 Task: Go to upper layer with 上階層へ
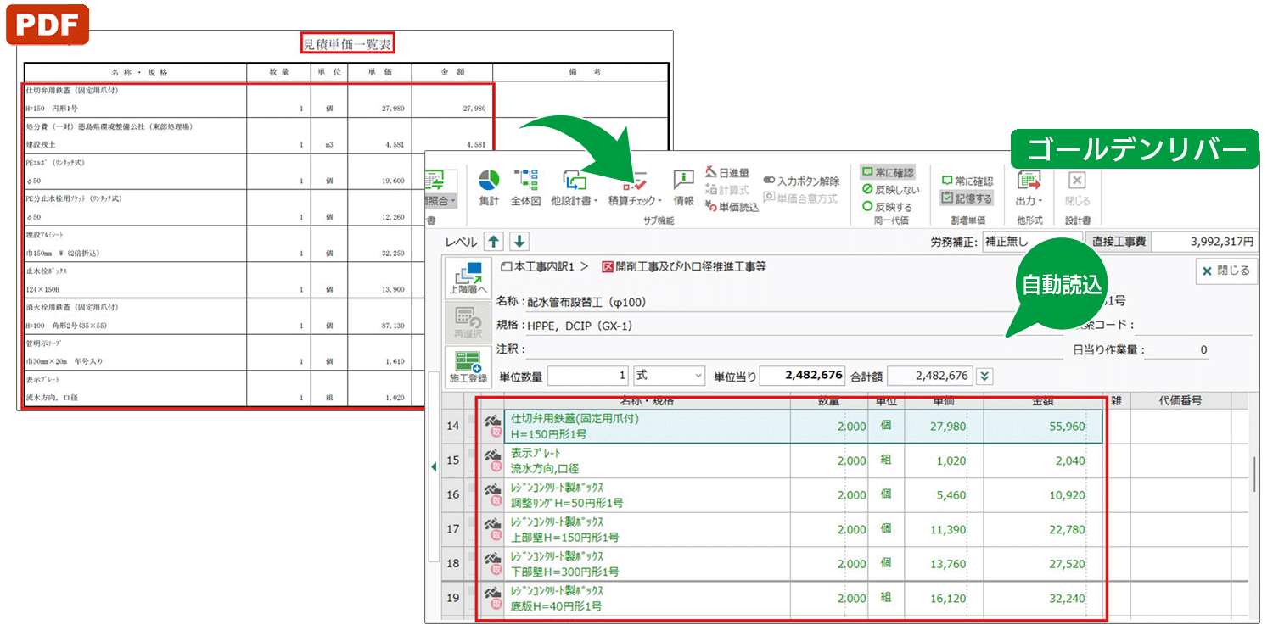(468, 278)
